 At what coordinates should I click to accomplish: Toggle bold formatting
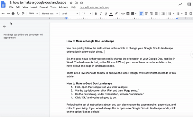pos(96,14)
